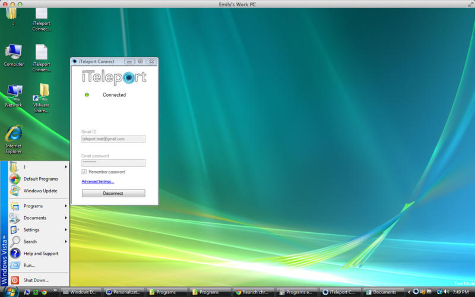Open VMware Shared Folders desktop shortcut
Image resolution: width=475 pixels, height=297 pixels.
[41, 93]
